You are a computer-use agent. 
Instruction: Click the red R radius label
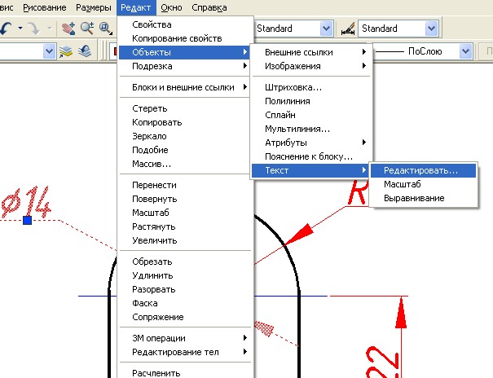point(358,191)
